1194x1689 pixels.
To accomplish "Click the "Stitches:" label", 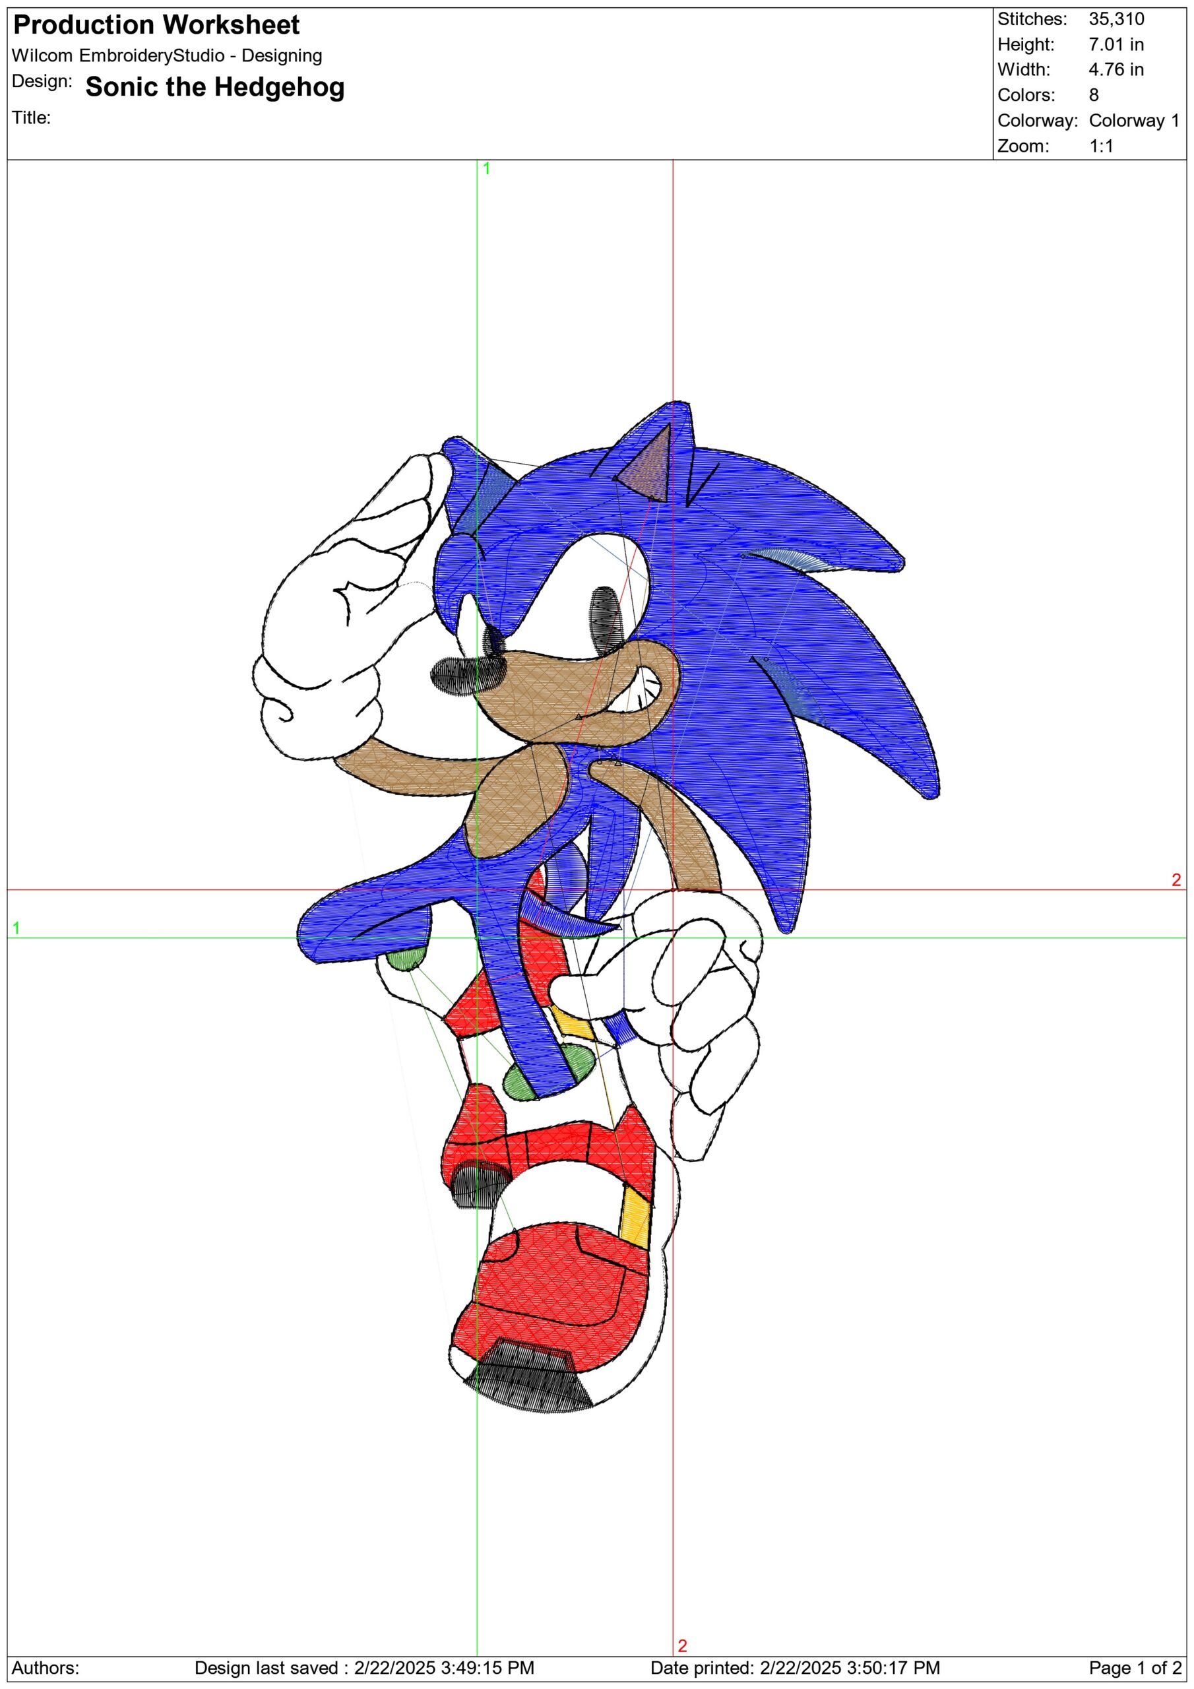I will 1032,19.
